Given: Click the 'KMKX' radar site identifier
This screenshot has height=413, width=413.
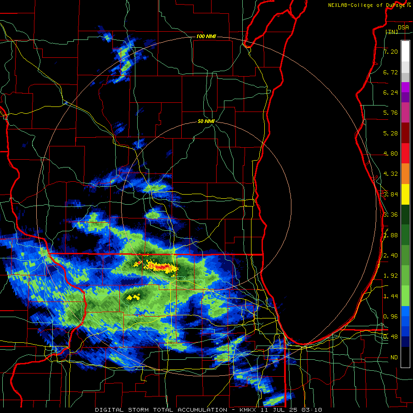Looking at the screenshot, I should 248,410.
